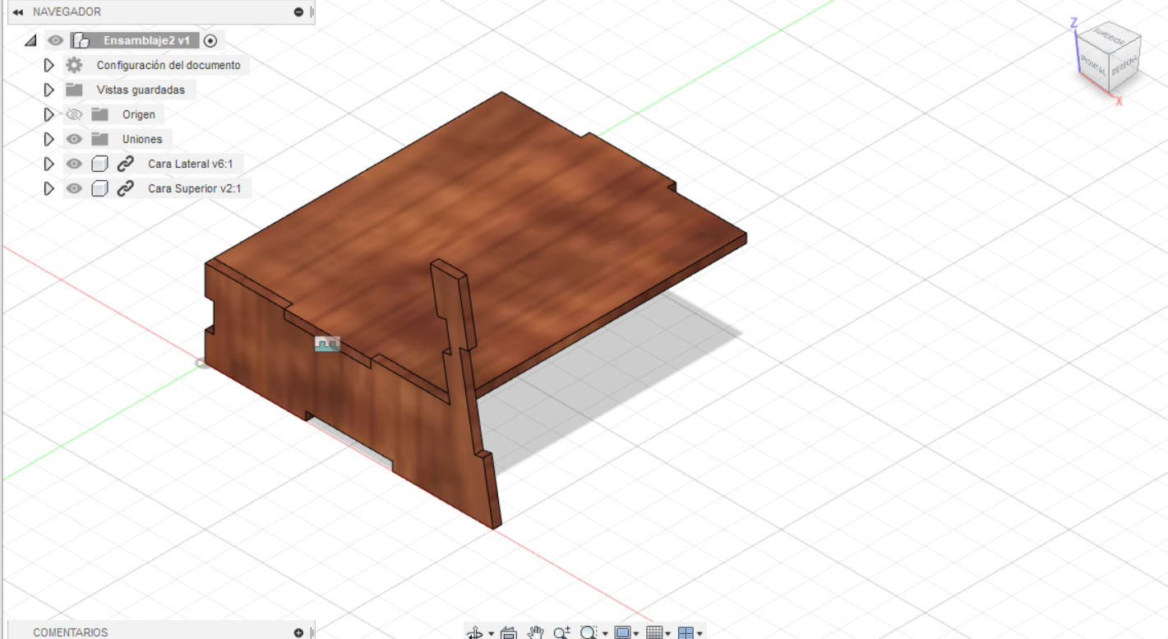Screen dimensions: 1168x639
Task: Click the joint glyph icon on the model
Action: point(327,344)
